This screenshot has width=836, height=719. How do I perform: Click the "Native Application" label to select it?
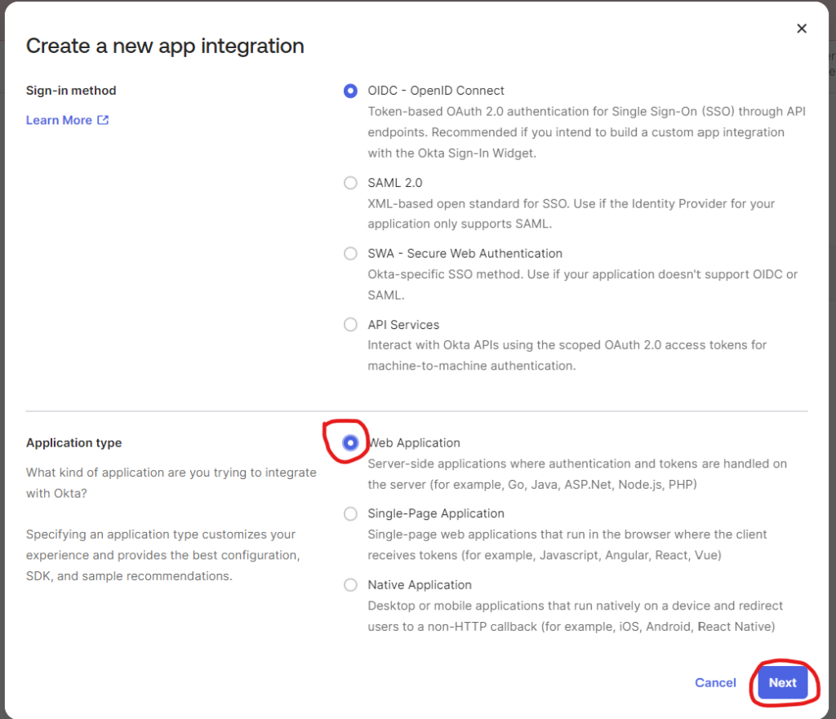click(x=420, y=584)
